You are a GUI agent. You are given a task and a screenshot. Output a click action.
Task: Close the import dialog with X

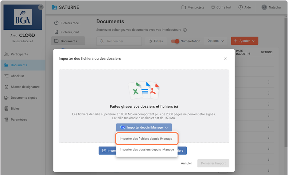225,59
